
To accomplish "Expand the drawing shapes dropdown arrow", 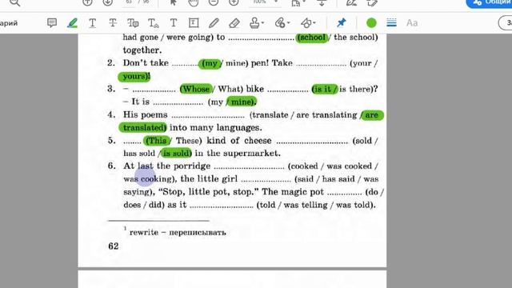I will (314, 23).
